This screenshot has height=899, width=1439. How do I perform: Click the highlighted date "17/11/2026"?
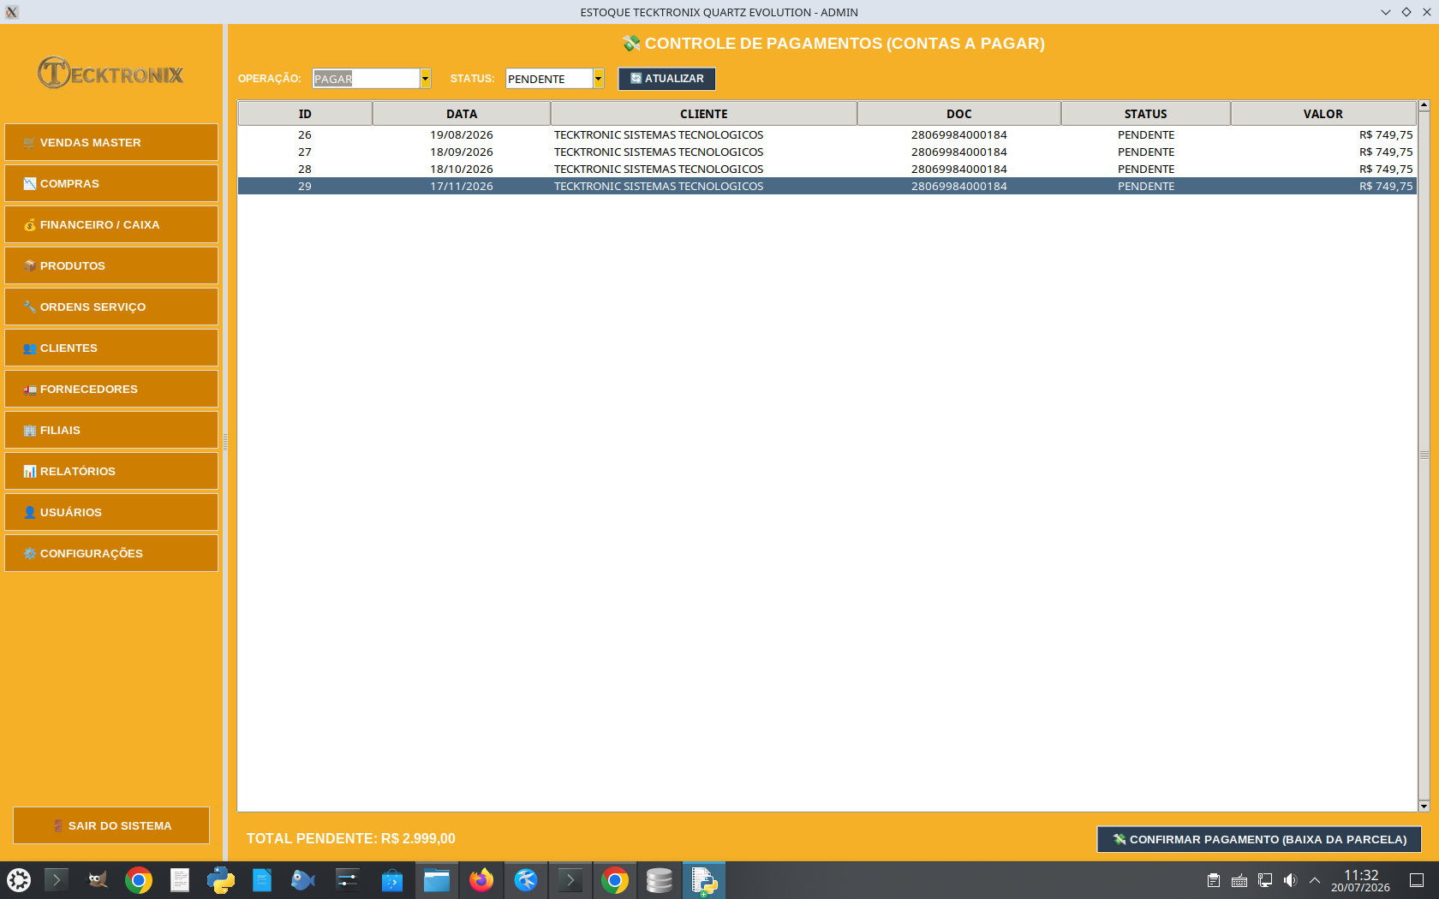(x=462, y=186)
